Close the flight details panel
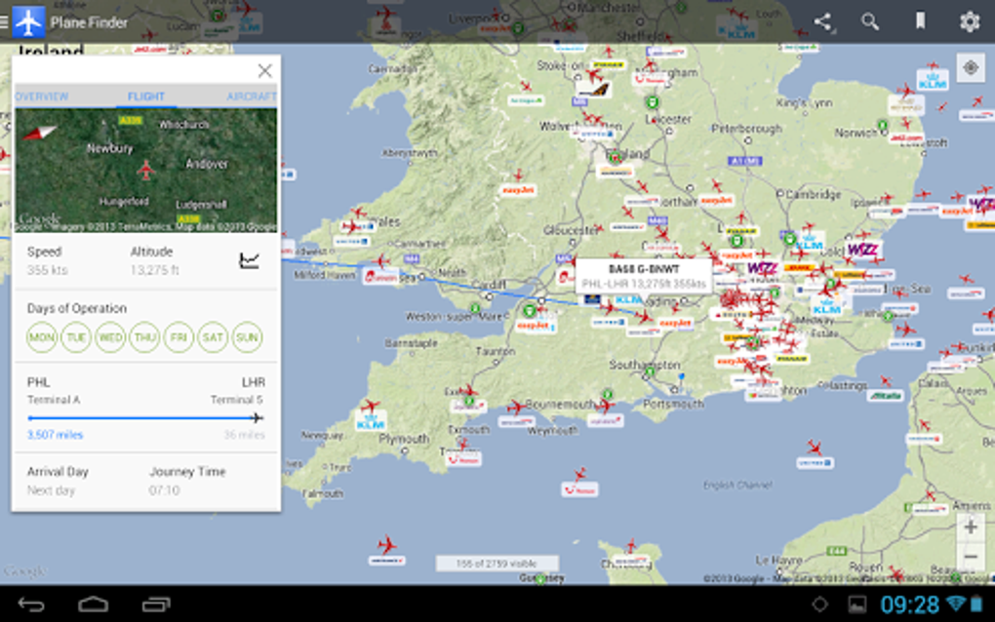Viewport: 995px width, 622px height. (265, 70)
